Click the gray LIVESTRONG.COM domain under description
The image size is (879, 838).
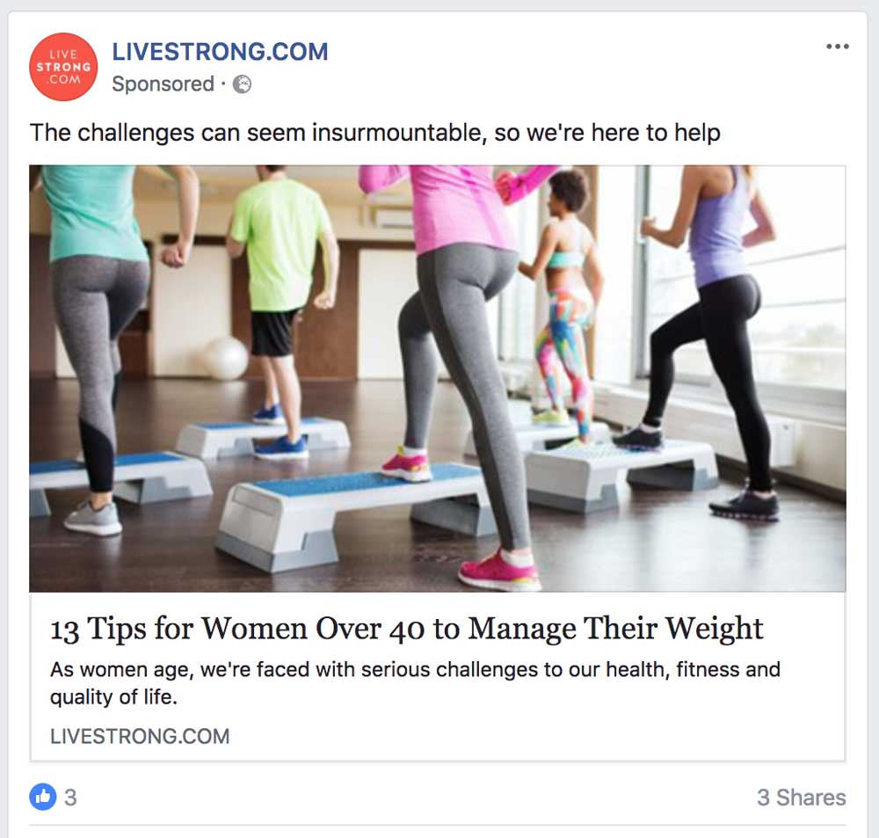pyautogui.click(x=140, y=736)
